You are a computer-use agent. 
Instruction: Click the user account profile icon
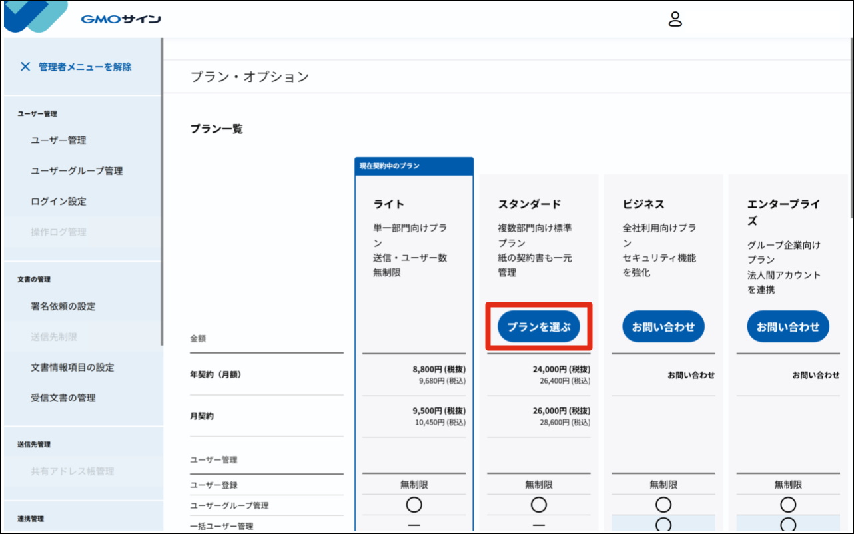(675, 19)
